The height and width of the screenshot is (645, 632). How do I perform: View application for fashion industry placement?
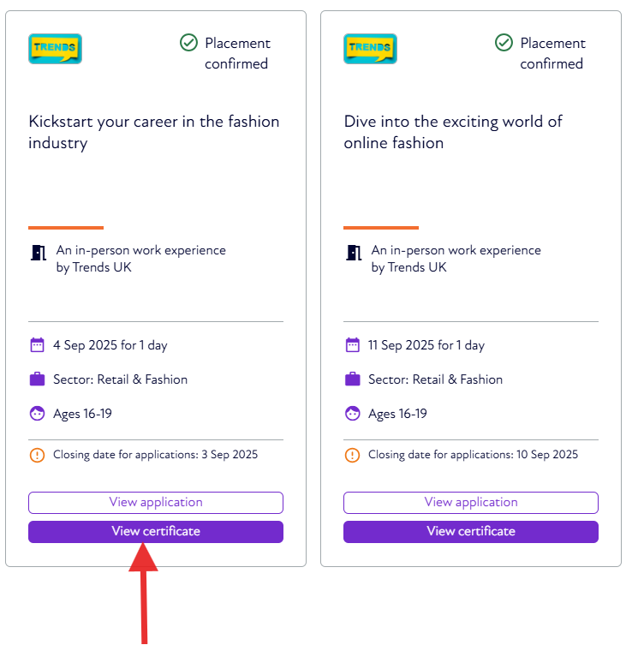156,503
